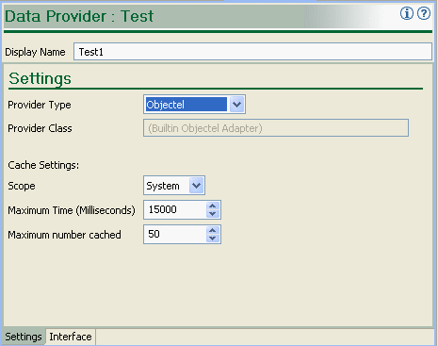Open the Provider Type dropdown arrow

tap(236, 105)
